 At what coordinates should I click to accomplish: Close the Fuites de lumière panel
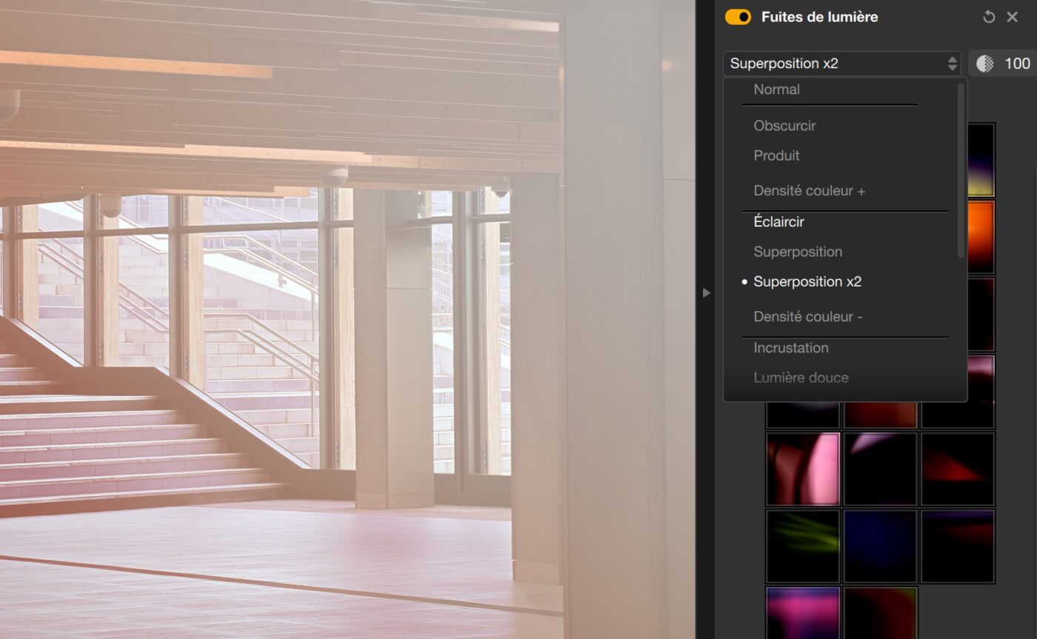click(x=1012, y=17)
